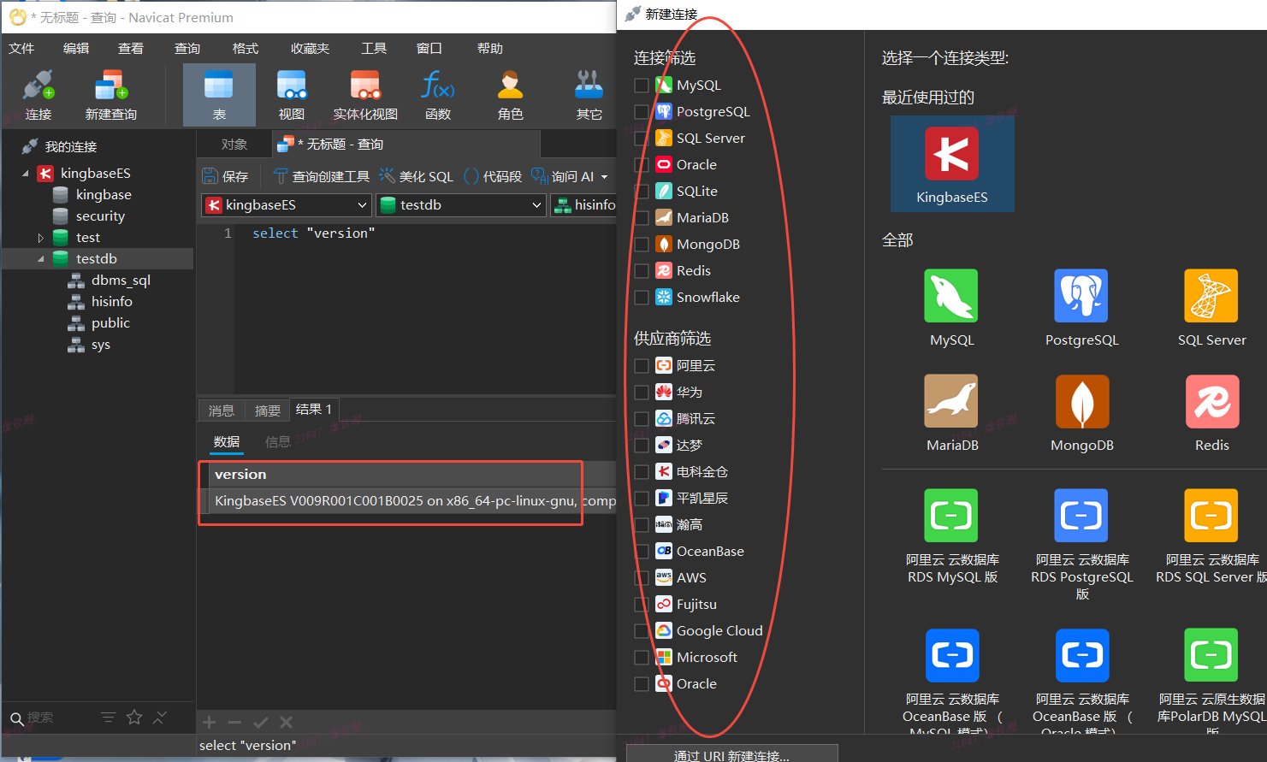Viewport: 1267px width, 762px height.
Task: Expand the test database node
Action: tap(40, 238)
